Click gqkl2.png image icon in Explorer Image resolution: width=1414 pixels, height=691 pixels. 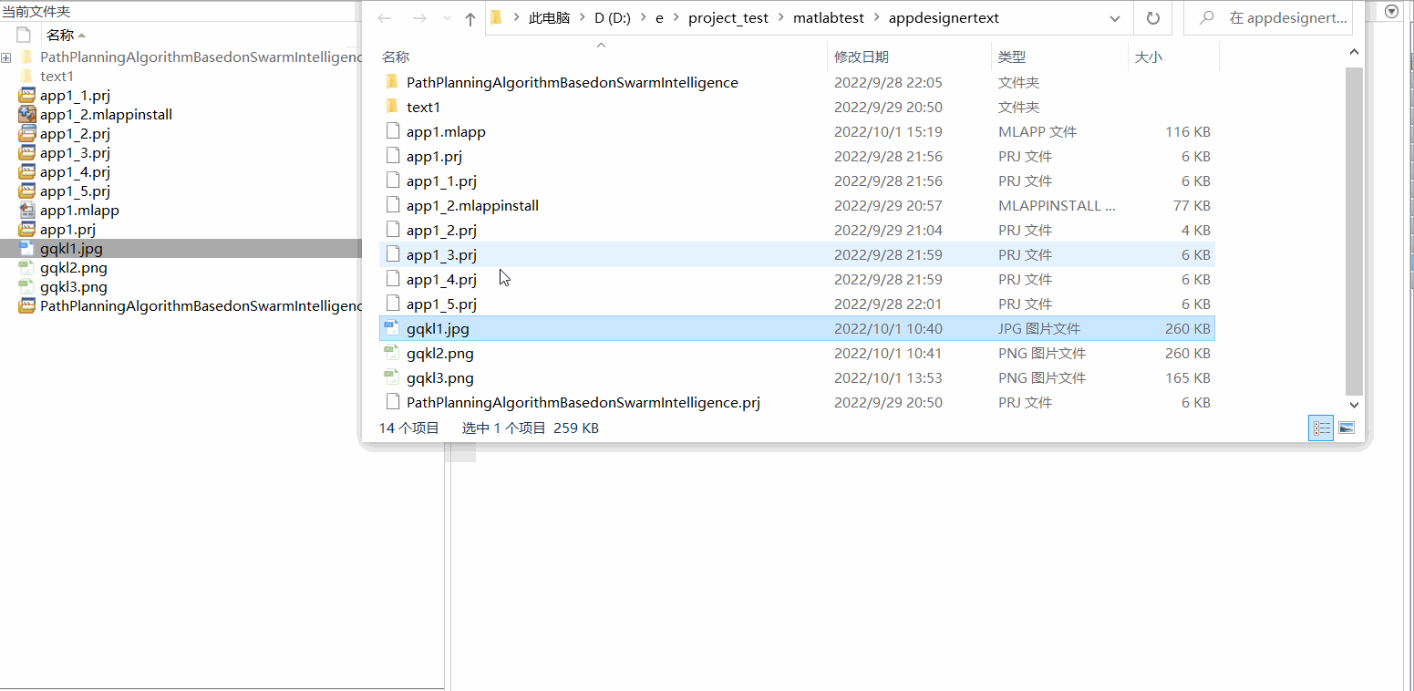click(x=392, y=353)
